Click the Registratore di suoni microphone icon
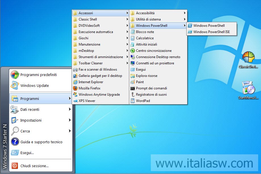Screen dimensions: 261x174 click(133, 95)
